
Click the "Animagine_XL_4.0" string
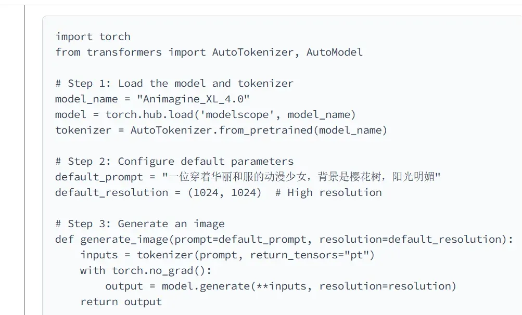(x=196, y=99)
